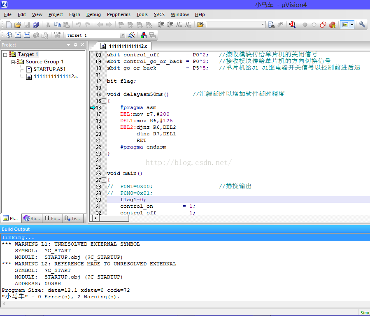Kill all breakpoints

[x=332, y=25]
